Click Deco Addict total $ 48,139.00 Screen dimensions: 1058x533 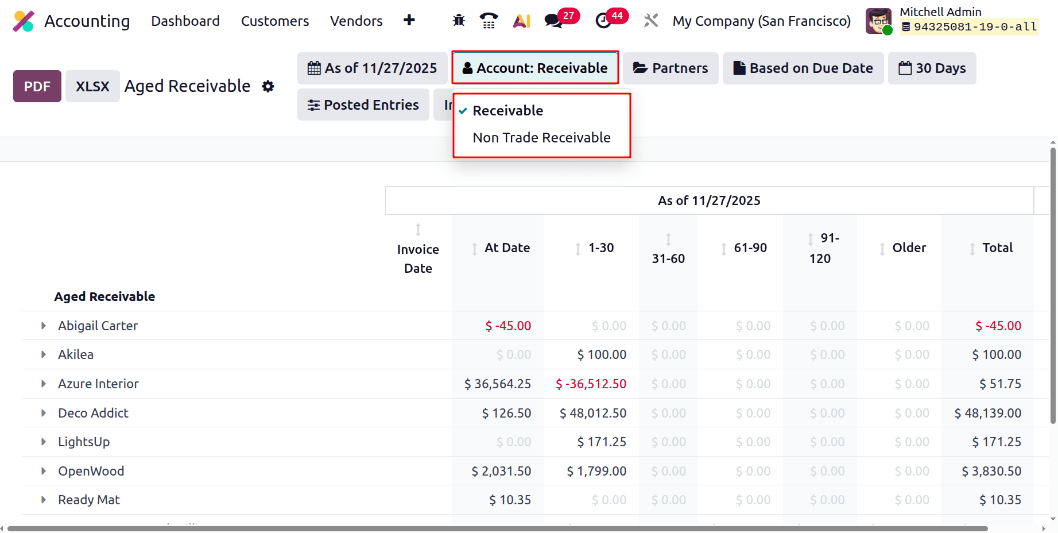(988, 413)
